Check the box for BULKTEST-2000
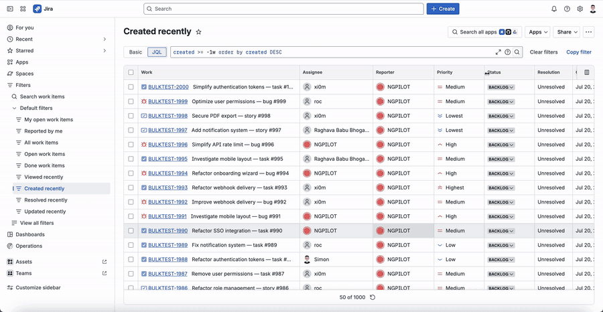 click(x=131, y=87)
